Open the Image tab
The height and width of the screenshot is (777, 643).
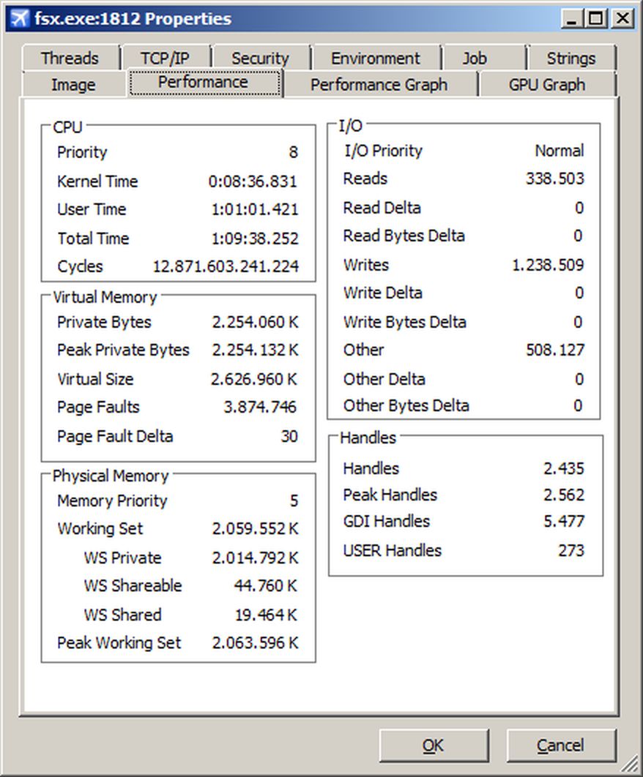coord(73,84)
